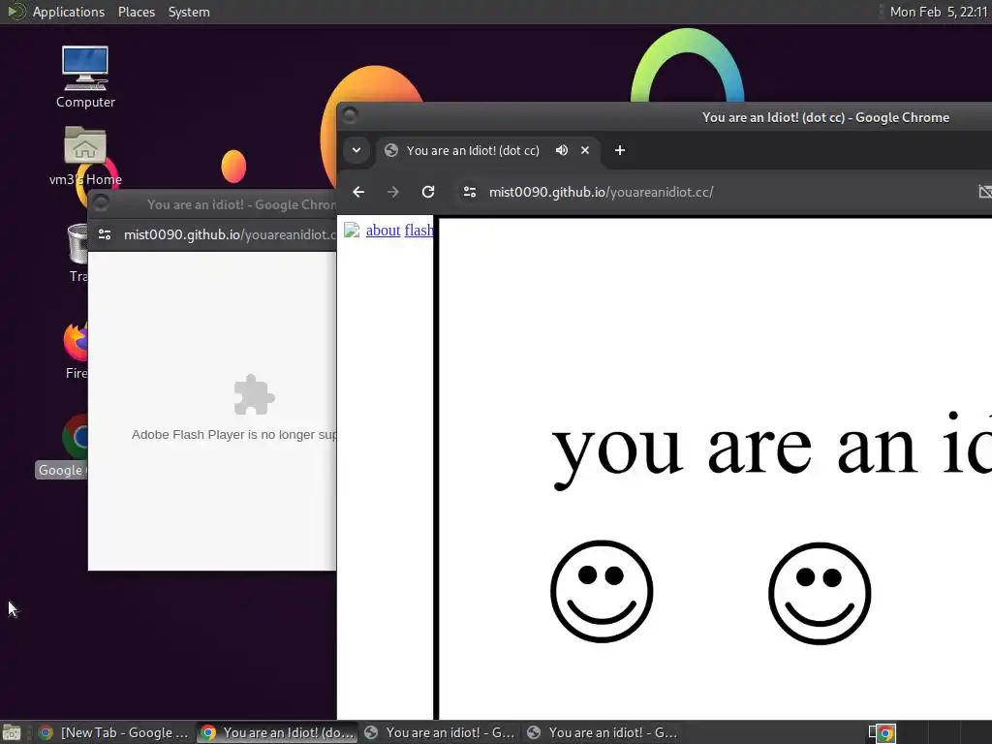
Task: Click the background window's address bar URL
Action: [x=230, y=234]
